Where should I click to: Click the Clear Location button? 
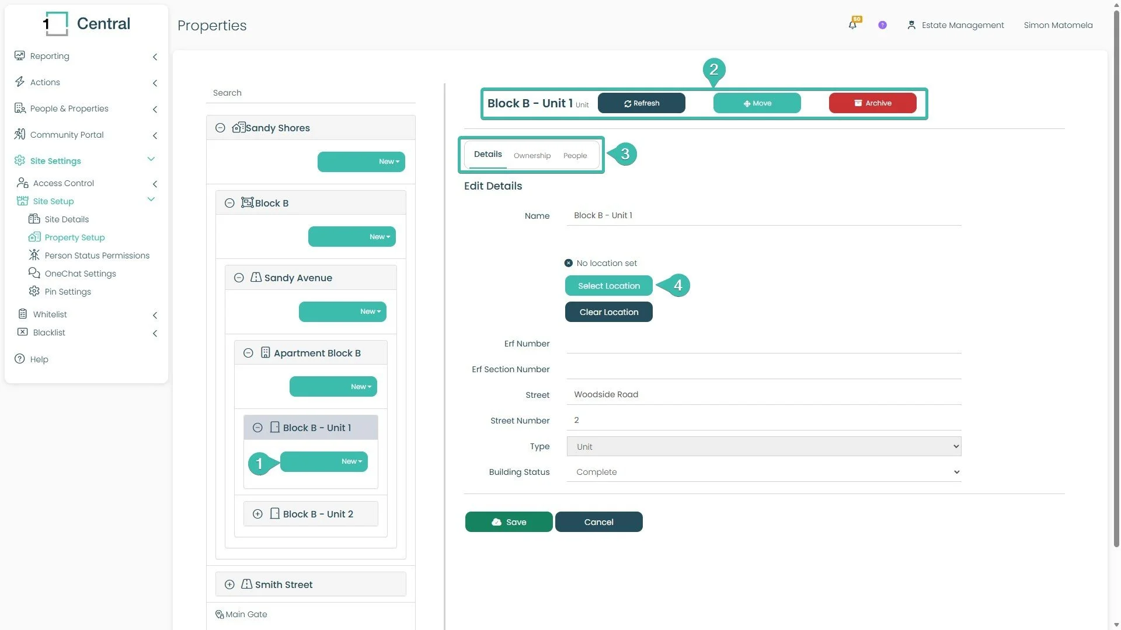(x=609, y=312)
